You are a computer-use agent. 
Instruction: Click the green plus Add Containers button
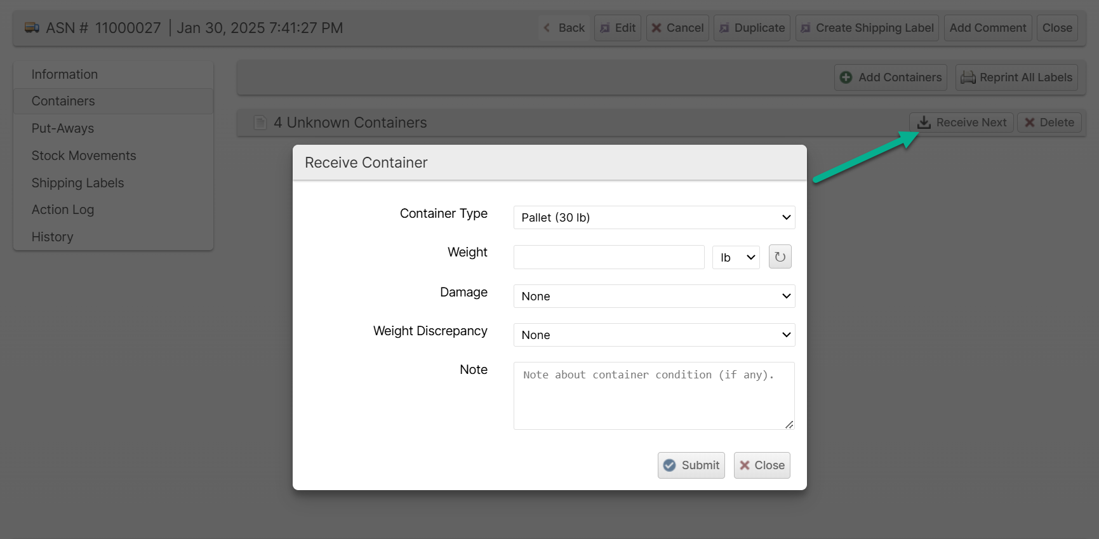point(890,77)
